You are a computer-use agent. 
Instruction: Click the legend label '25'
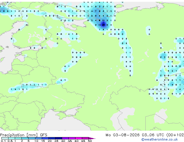56,141
